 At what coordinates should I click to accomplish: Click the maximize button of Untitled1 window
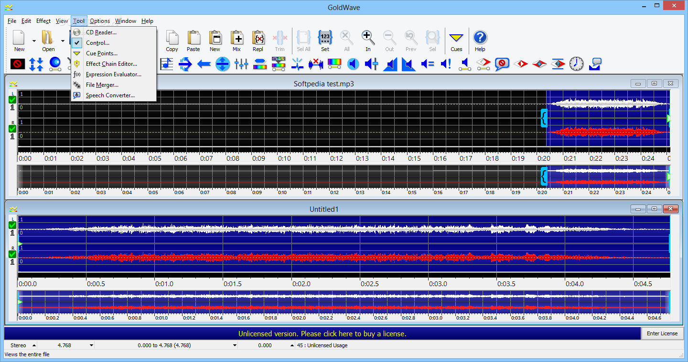(654, 209)
